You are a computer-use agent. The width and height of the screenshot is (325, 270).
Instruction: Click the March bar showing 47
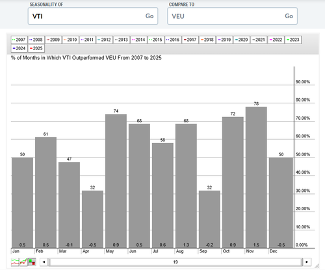click(x=69, y=205)
